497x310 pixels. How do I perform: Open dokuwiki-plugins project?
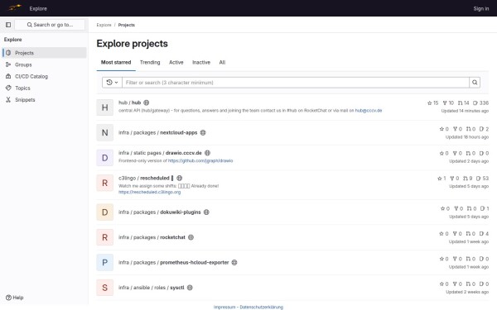point(159,212)
